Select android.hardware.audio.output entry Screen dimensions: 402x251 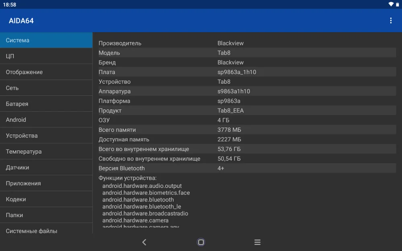pyautogui.click(x=142, y=186)
